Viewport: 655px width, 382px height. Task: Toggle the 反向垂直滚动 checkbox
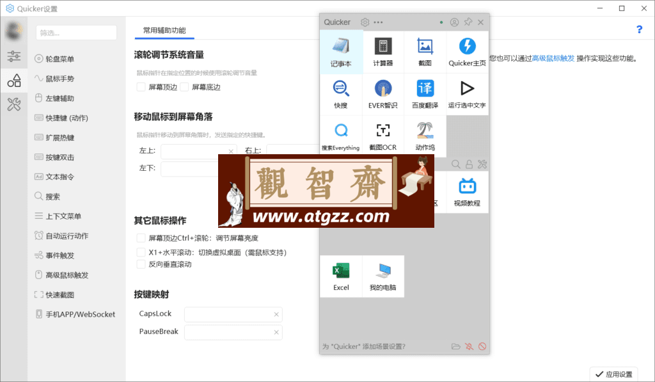click(141, 264)
